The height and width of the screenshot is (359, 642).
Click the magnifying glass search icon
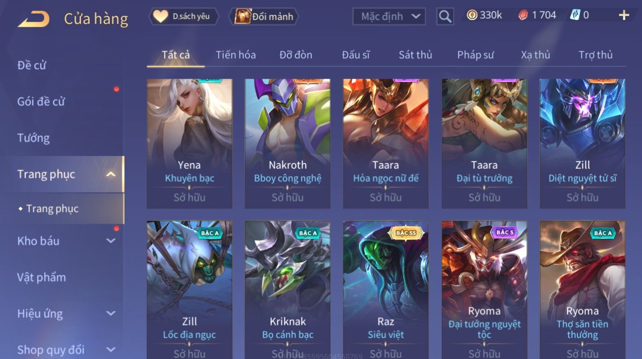coord(445,16)
